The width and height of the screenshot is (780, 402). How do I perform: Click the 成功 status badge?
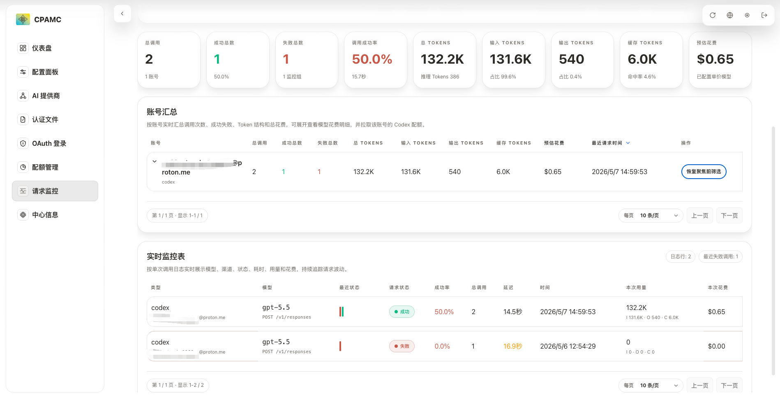coord(402,312)
